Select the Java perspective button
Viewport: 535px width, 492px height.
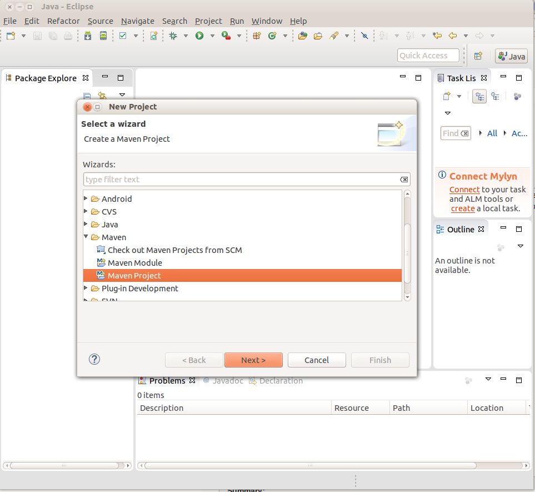[x=512, y=56]
